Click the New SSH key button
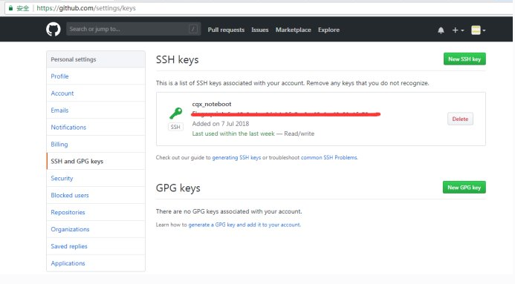Viewport: 515px width, 284px height. pyautogui.click(x=464, y=59)
